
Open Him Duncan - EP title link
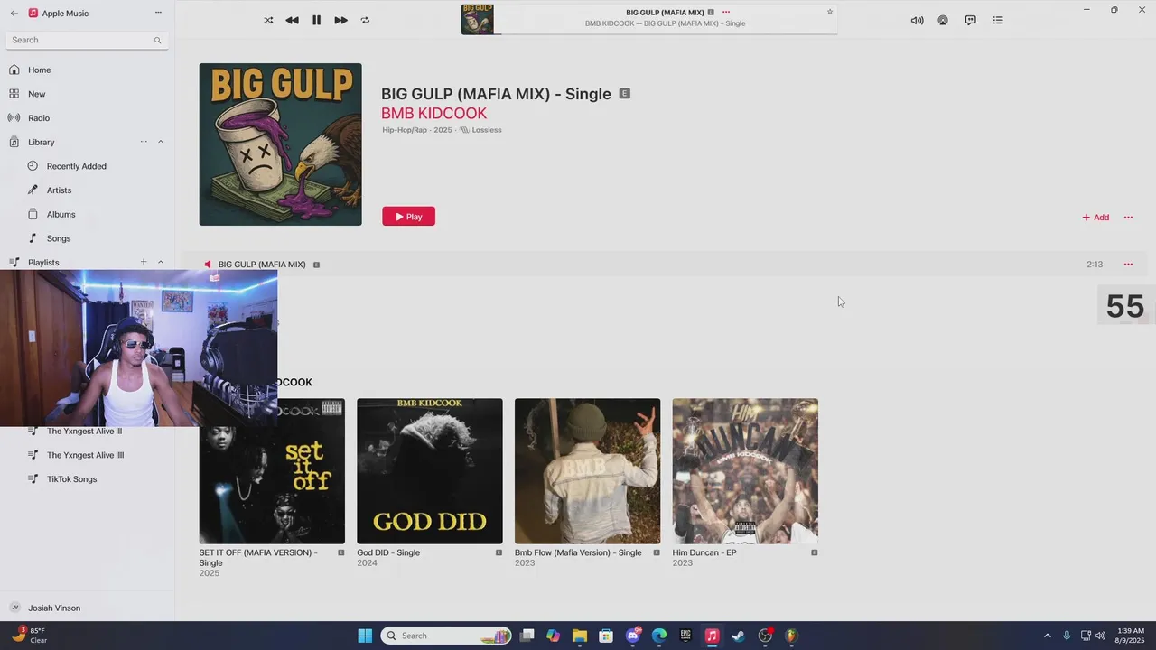pos(704,552)
